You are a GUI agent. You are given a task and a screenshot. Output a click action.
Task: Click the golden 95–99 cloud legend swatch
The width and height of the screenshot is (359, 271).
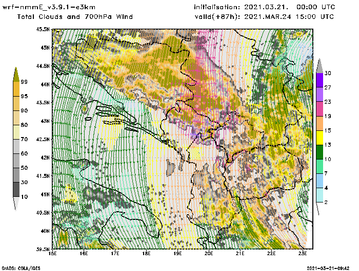[16, 89]
